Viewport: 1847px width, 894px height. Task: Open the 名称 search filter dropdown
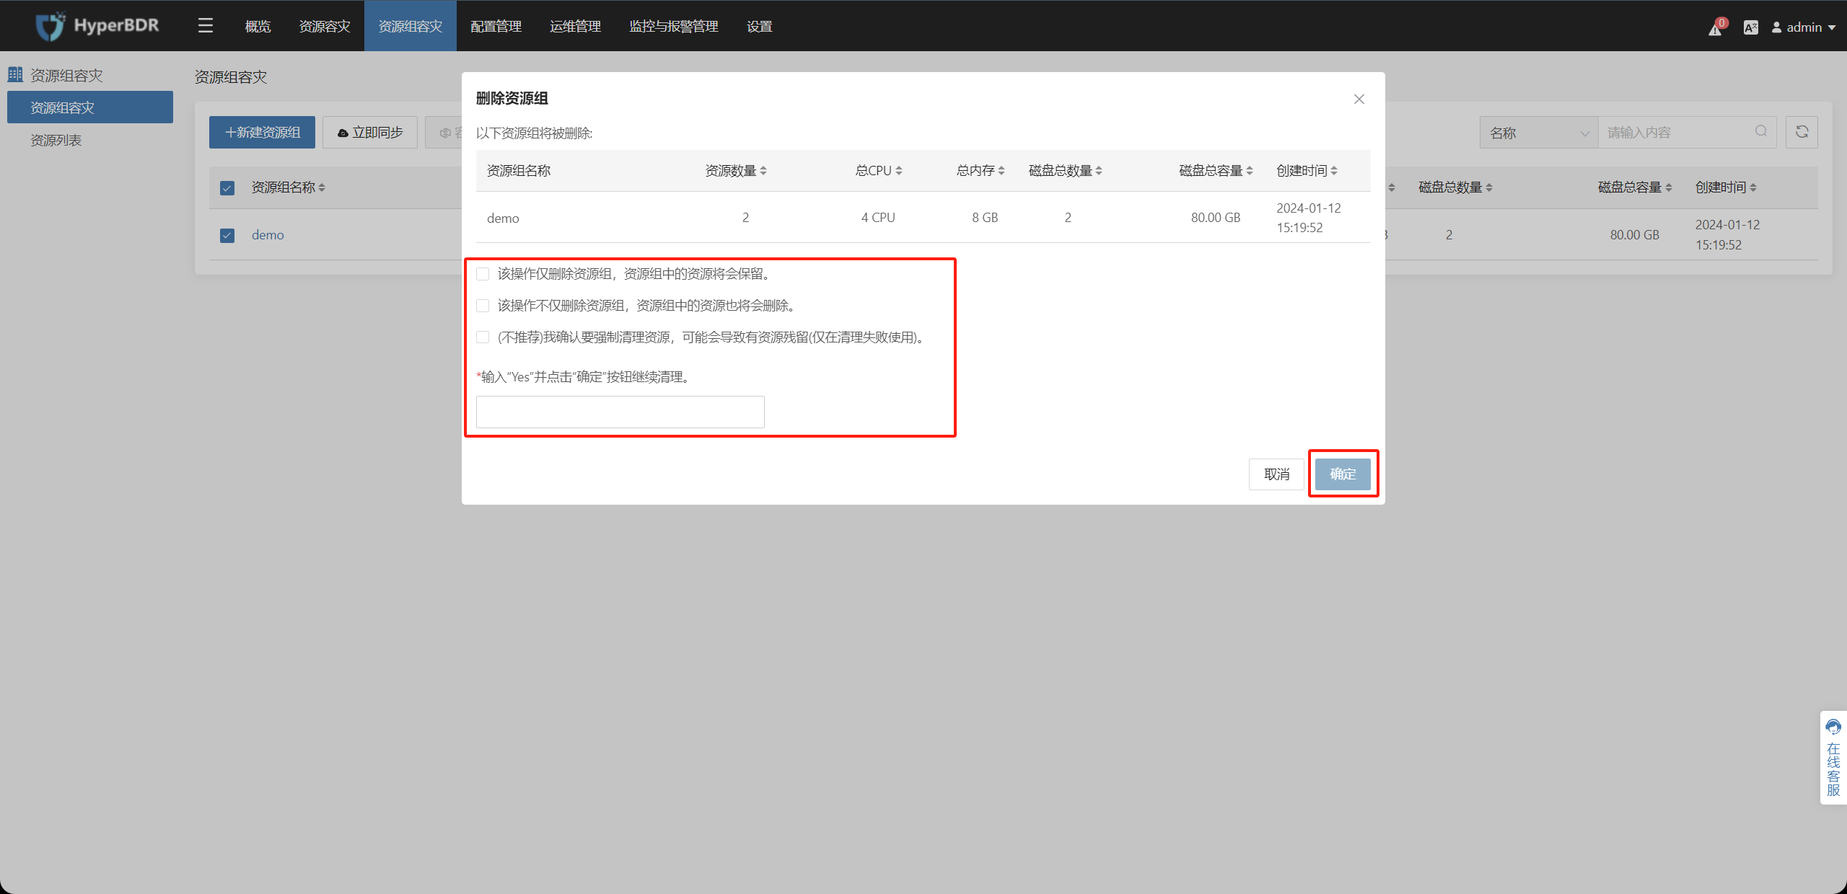1539,133
